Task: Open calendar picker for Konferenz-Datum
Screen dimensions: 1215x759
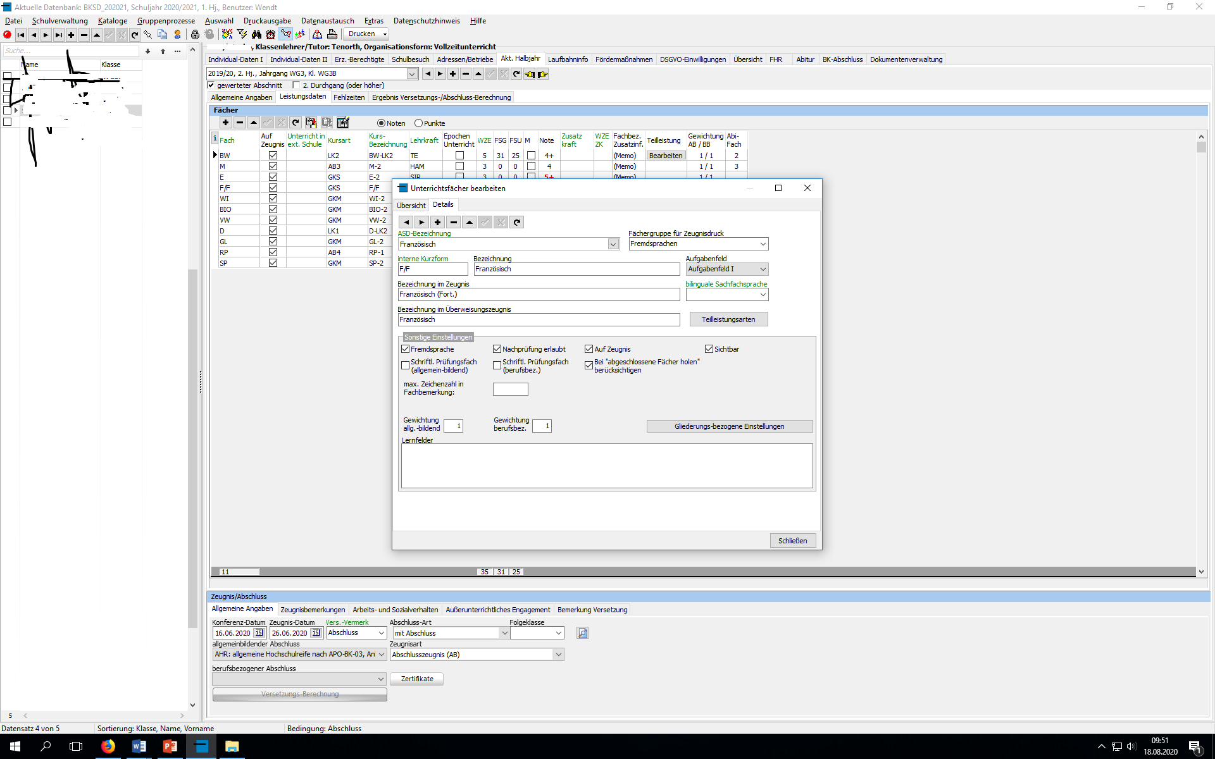Action: [259, 633]
